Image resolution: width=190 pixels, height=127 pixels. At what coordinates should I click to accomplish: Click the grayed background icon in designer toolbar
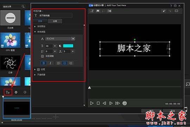click(x=104, y=11)
